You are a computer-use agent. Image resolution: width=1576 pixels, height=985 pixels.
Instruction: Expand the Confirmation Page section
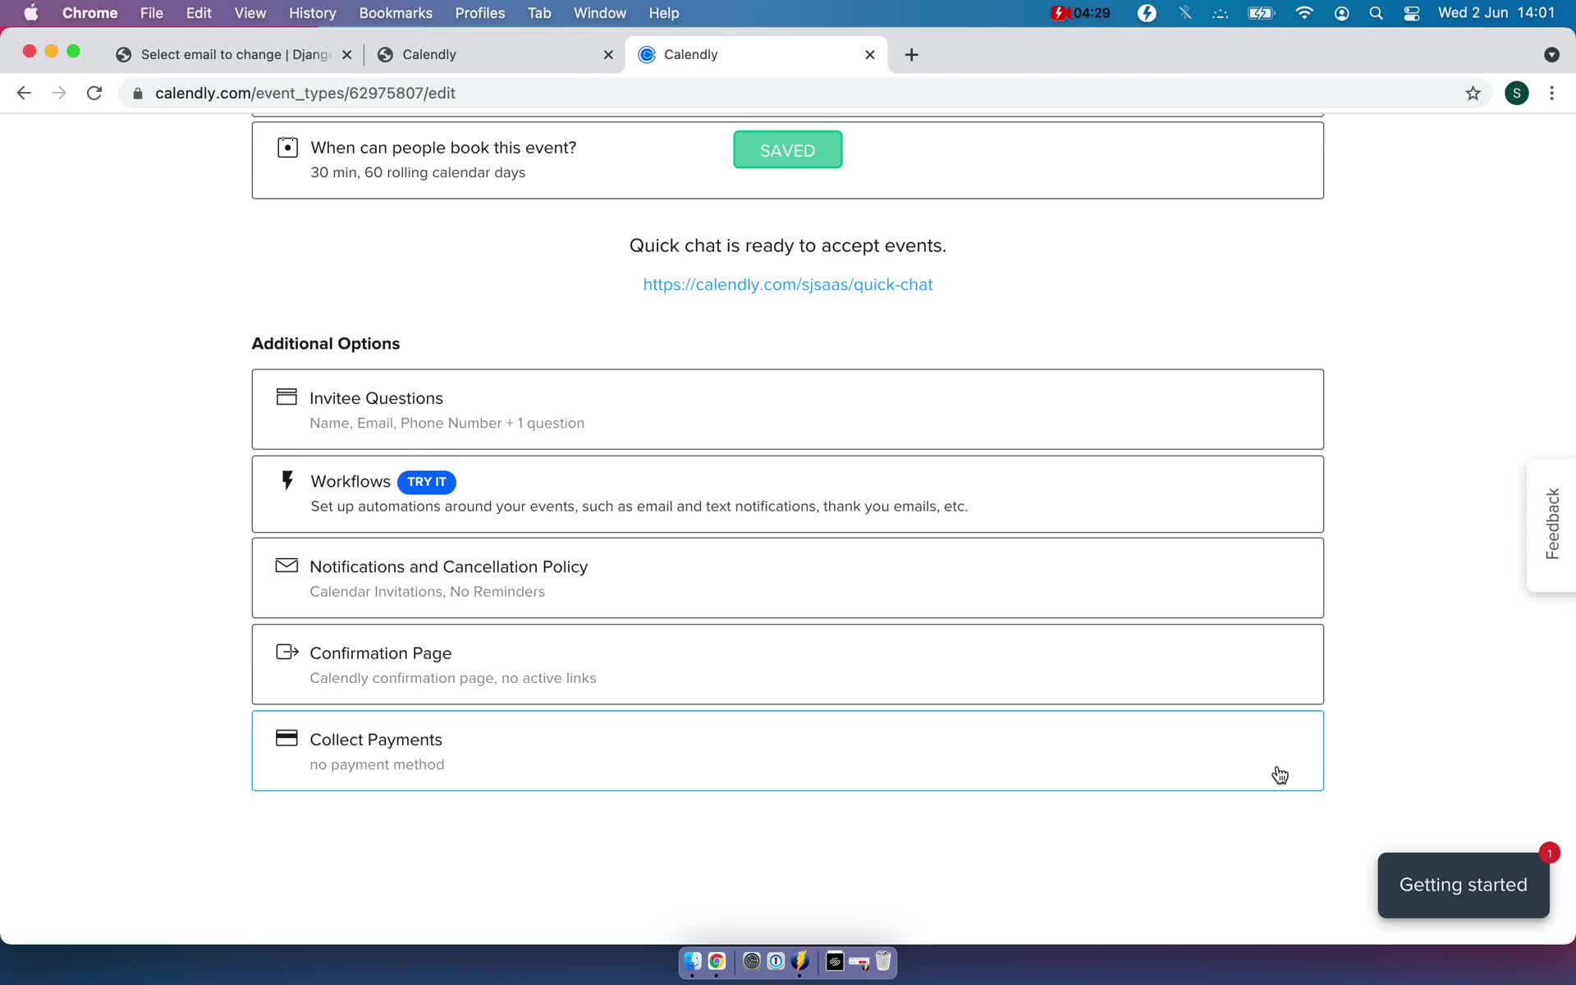coord(787,664)
